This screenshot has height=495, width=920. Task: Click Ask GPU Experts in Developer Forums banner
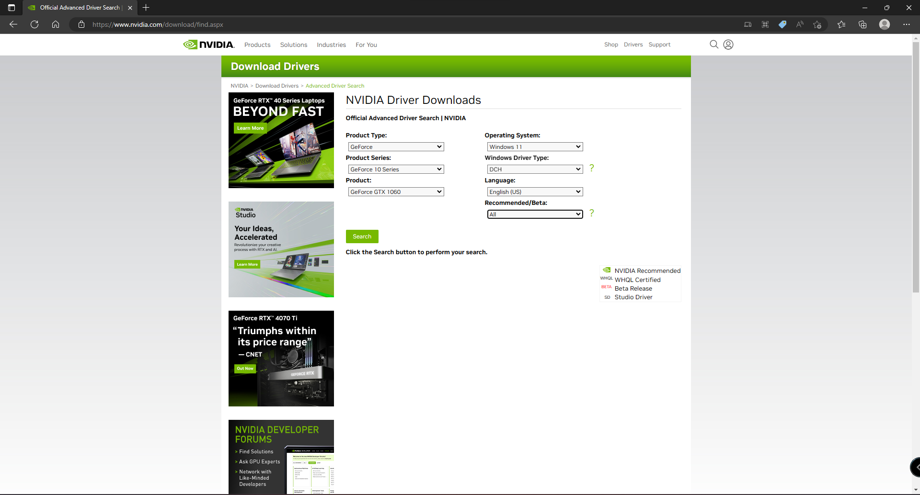pyautogui.click(x=259, y=462)
